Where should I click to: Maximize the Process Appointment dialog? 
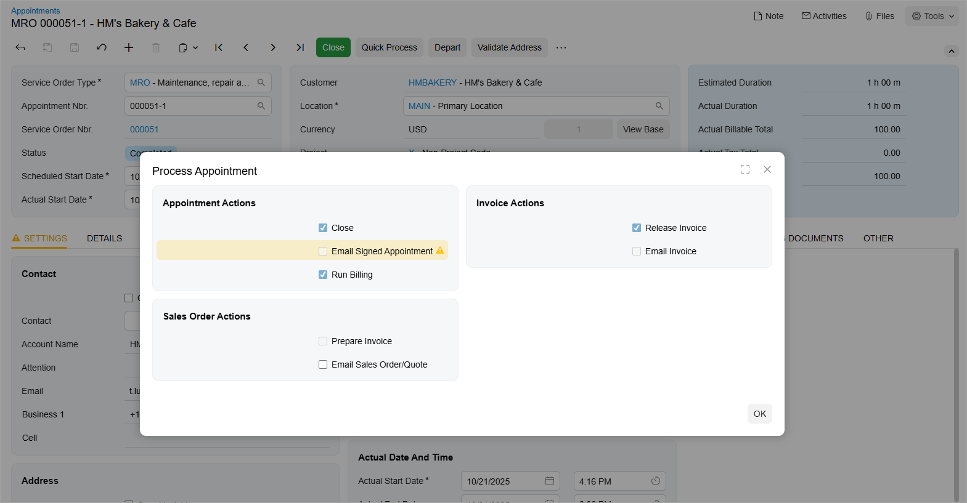click(x=745, y=169)
